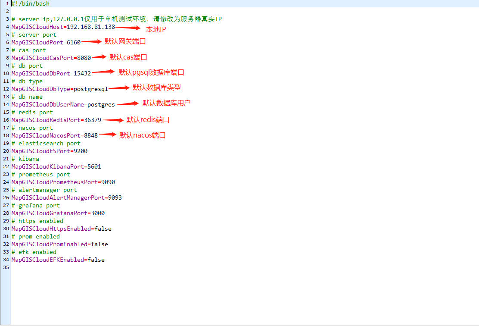Click the '# grafana port' comment
479x326 pixels.
tap(36, 206)
